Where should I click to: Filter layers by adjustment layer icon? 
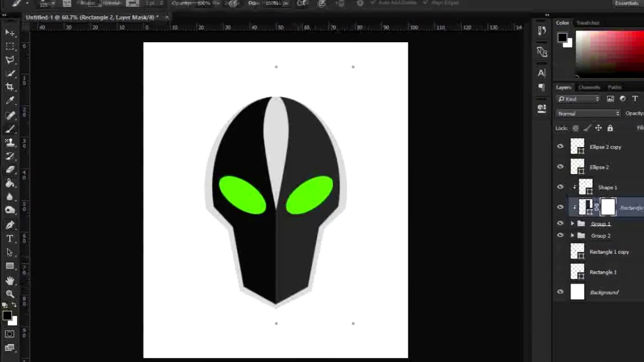click(x=622, y=99)
